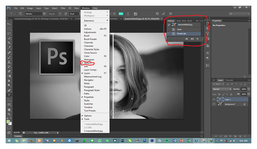Select the Path Selection tool

(x=9, y=100)
